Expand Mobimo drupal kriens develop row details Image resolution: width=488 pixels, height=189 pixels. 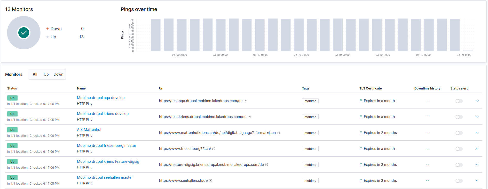(x=477, y=117)
